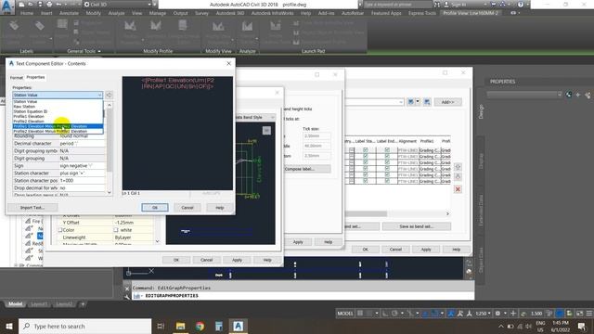Open band style edit icon beside Add>>
The image size is (594, 334).
[410, 102]
